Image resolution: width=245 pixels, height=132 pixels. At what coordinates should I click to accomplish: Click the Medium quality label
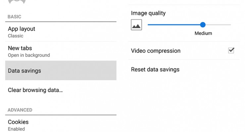203,33
